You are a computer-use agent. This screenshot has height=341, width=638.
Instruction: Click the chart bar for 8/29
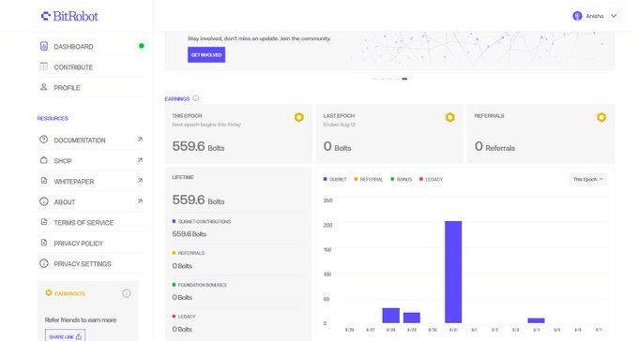click(412, 318)
